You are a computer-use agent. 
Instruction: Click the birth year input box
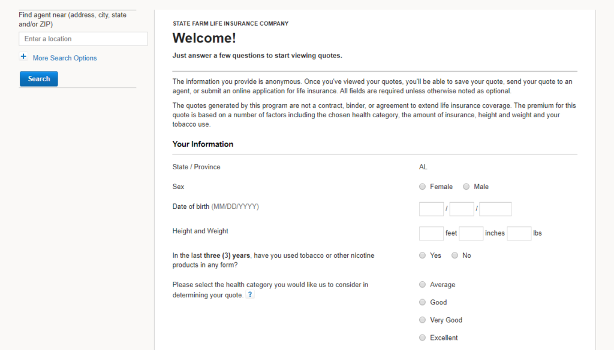[495, 209]
